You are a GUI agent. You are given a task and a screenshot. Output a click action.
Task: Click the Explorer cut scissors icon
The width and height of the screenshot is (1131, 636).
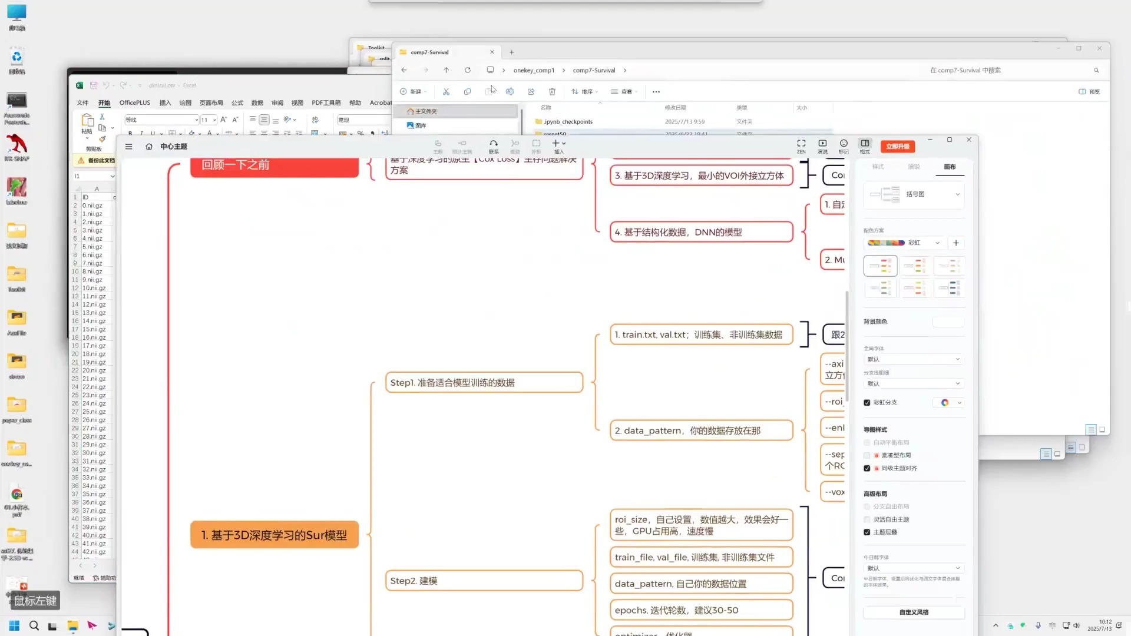click(446, 92)
